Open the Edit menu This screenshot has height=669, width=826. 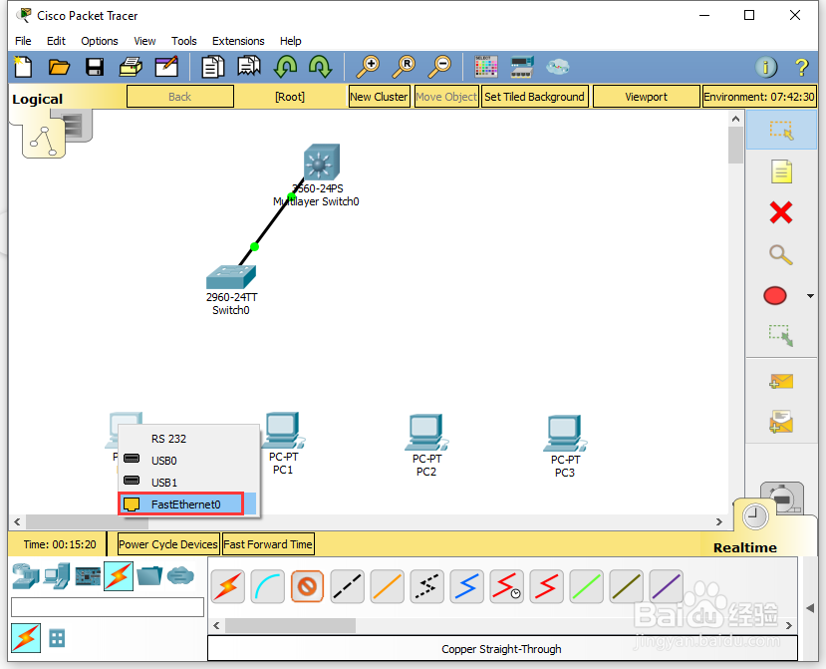(56, 41)
